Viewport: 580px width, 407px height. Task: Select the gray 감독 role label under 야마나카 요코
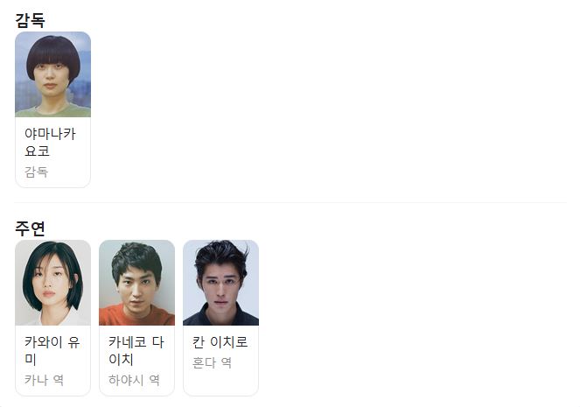[36, 172]
